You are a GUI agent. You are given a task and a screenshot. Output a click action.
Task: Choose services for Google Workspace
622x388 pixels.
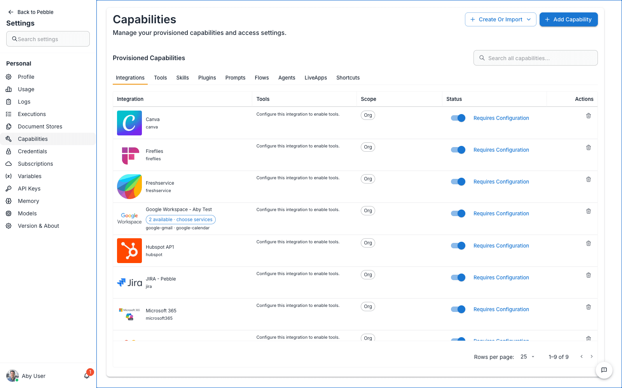(180, 220)
